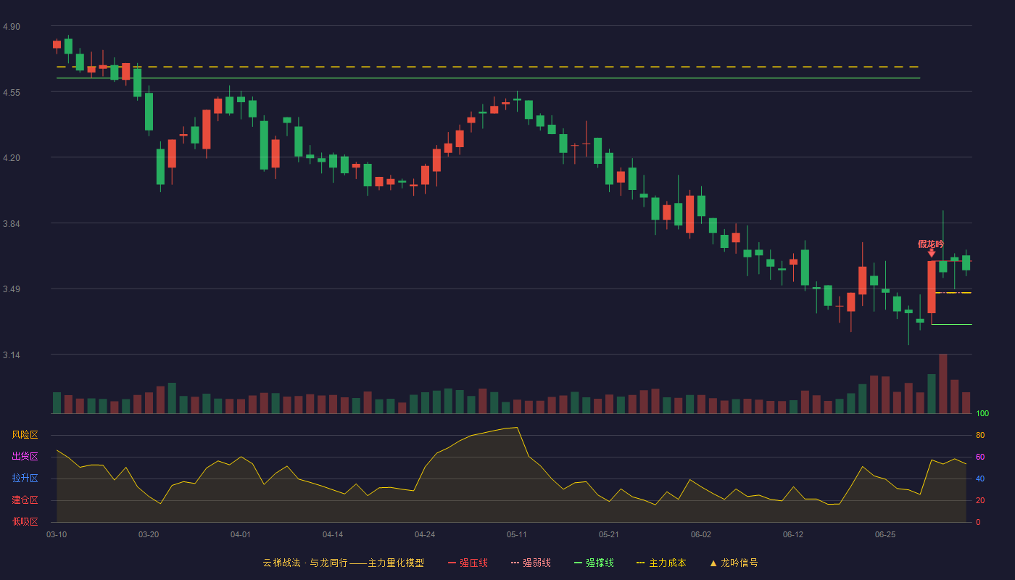Click the 03-20 date label
Image resolution: width=1015 pixels, height=580 pixels.
point(149,534)
